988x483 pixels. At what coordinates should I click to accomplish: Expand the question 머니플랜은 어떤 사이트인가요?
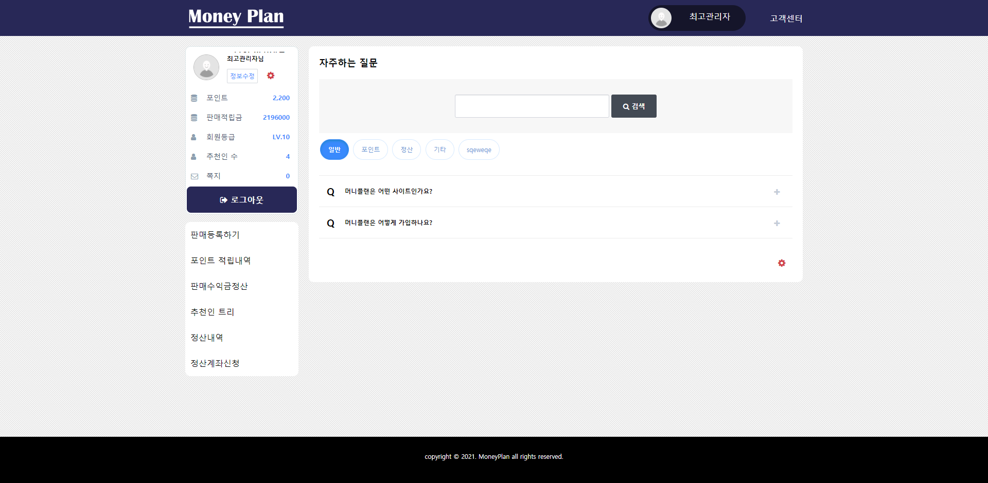click(777, 192)
